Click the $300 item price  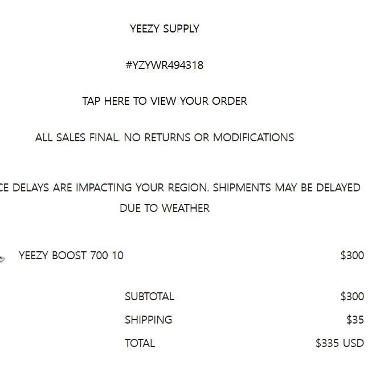pos(352,255)
